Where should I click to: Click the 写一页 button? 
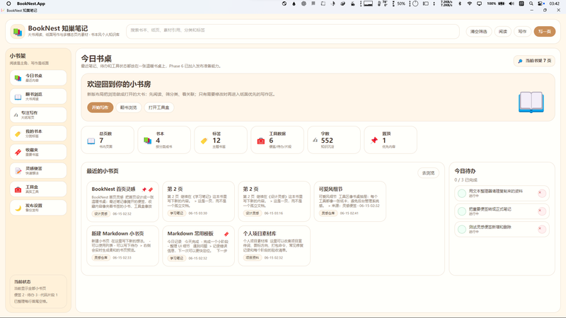click(x=545, y=32)
